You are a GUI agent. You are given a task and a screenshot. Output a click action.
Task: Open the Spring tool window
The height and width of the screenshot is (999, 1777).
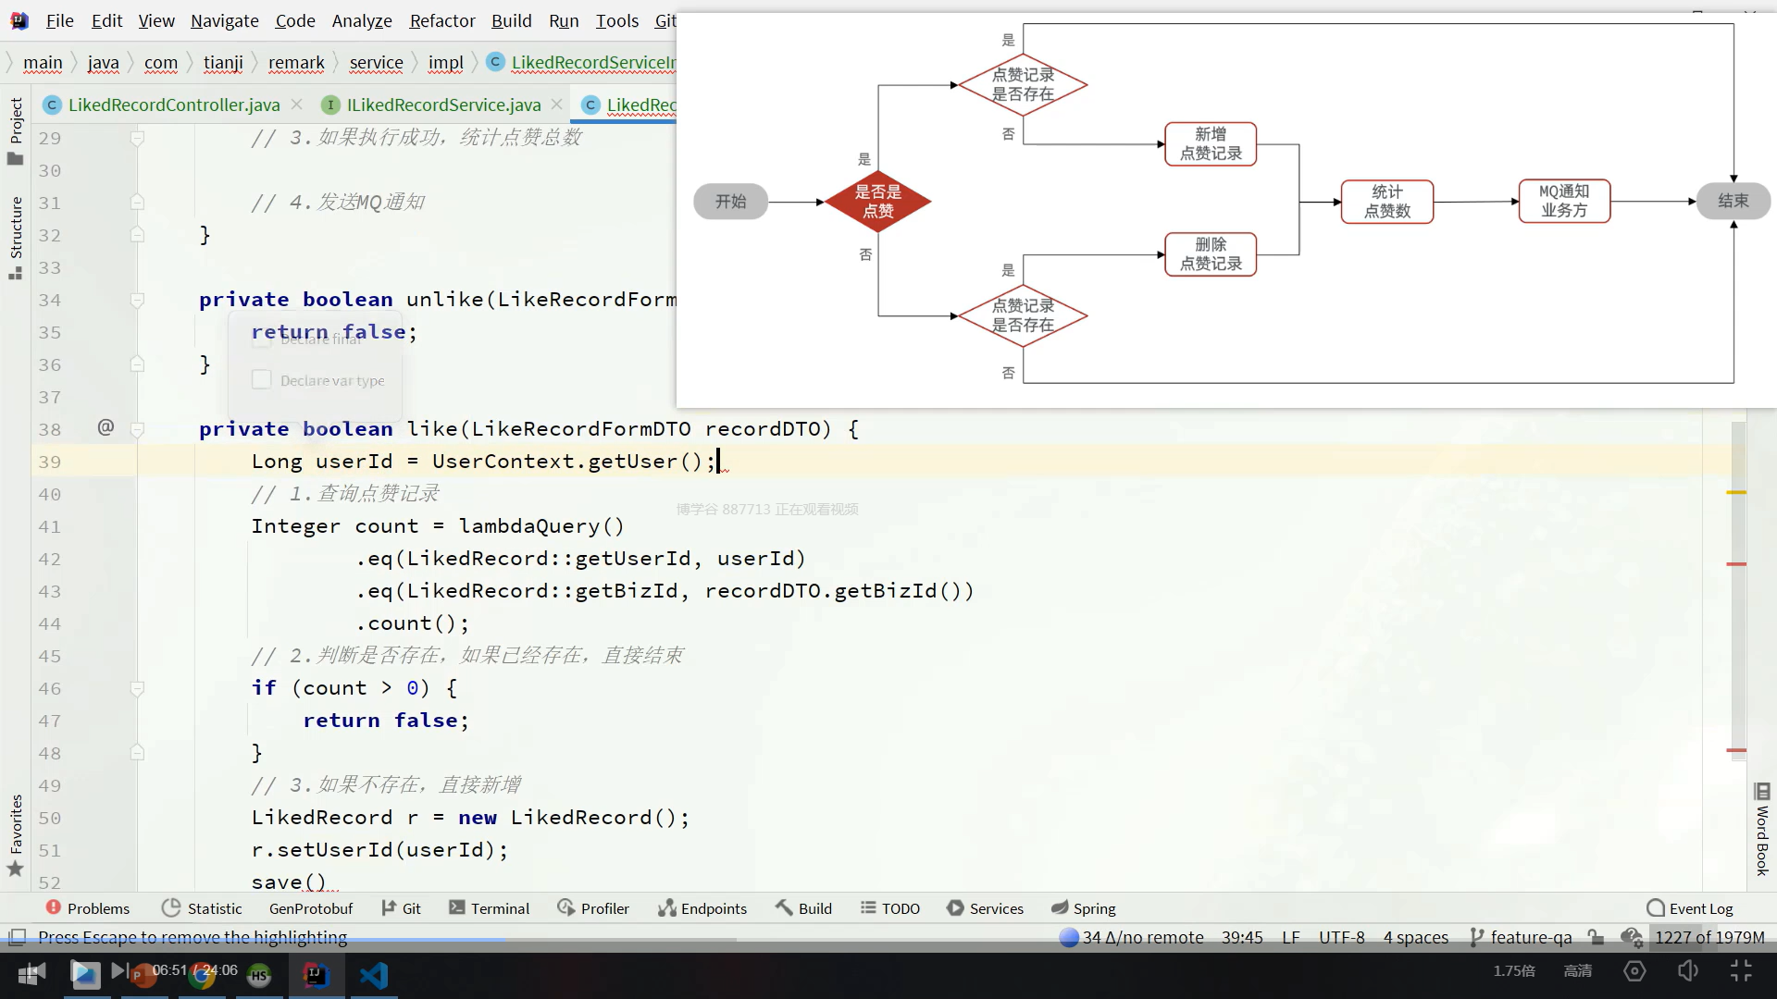(1084, 908)
